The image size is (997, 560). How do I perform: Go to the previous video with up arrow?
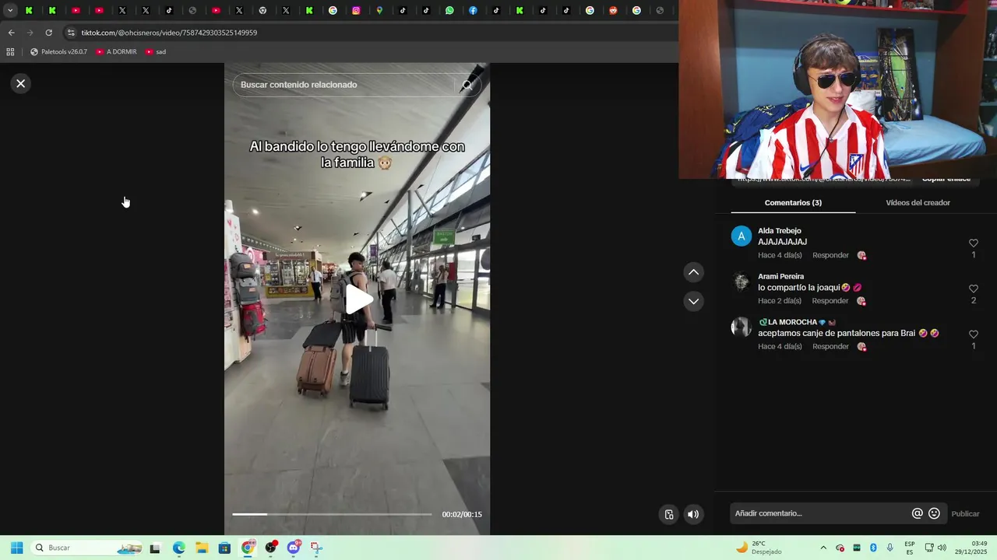[x=693, y=272]
